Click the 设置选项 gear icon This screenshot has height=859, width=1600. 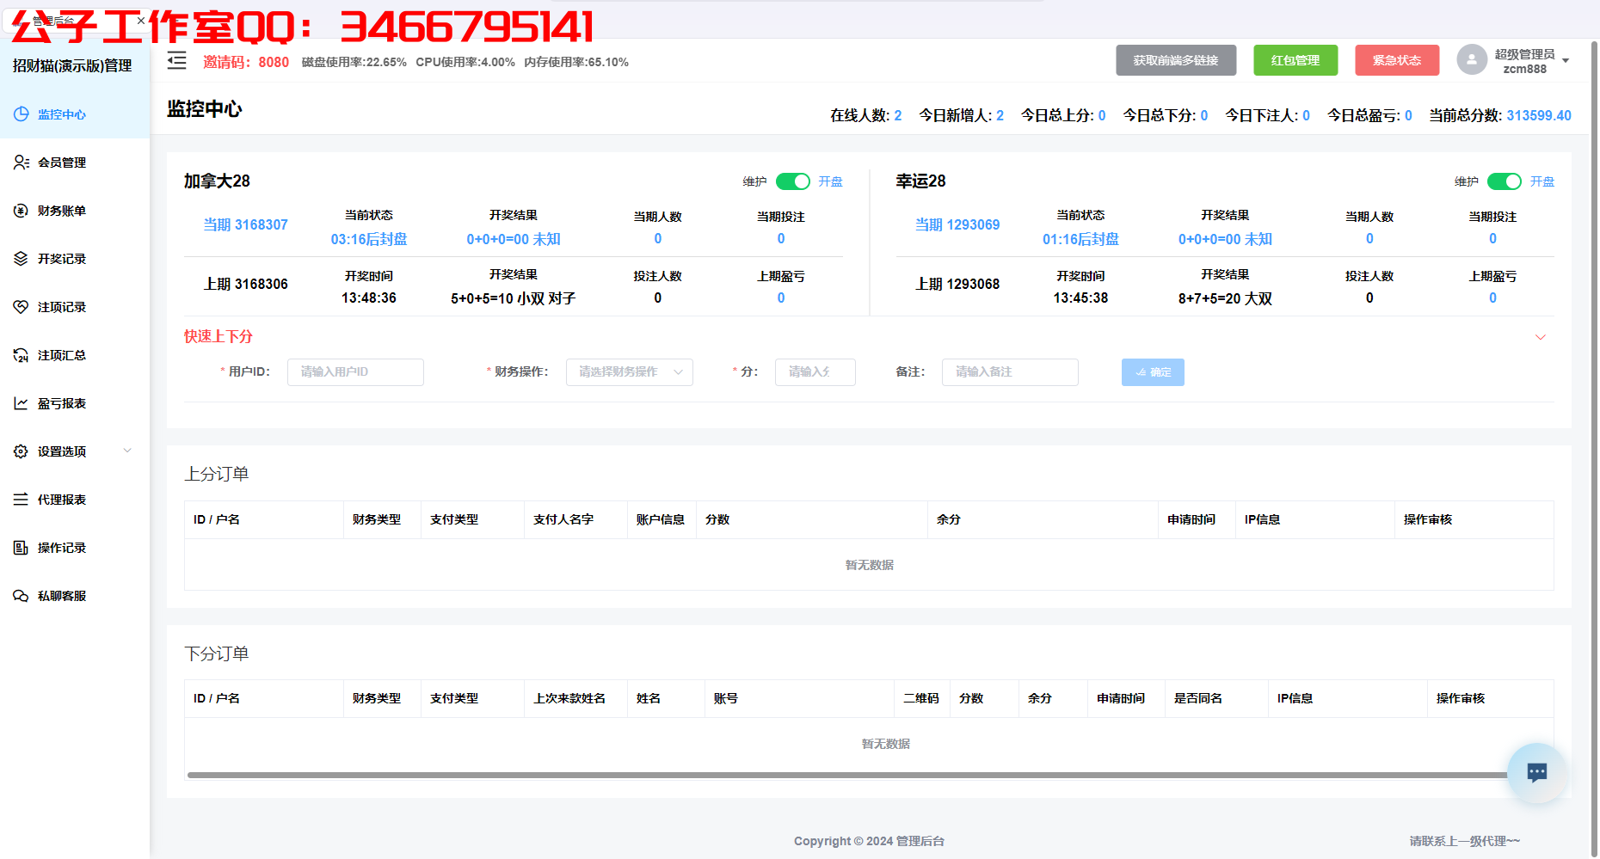click(22, 451)
